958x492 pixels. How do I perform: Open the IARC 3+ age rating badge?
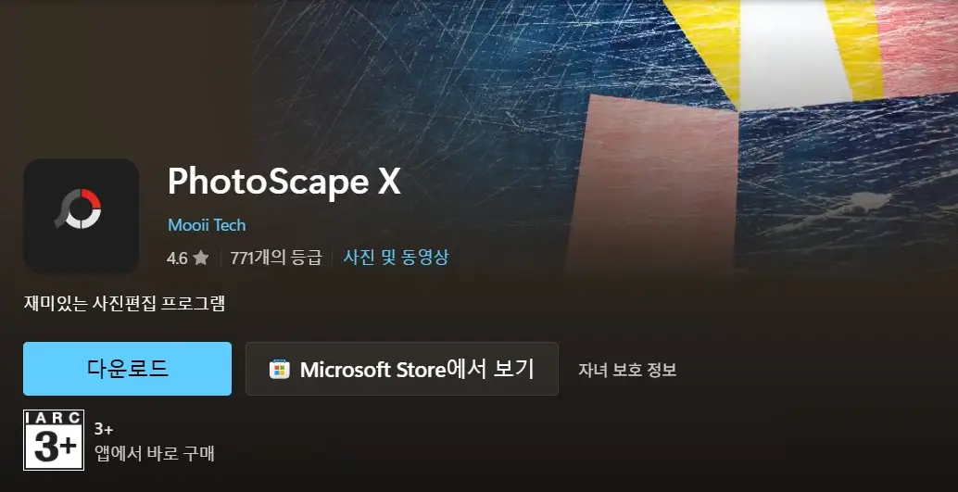(54, 440)
